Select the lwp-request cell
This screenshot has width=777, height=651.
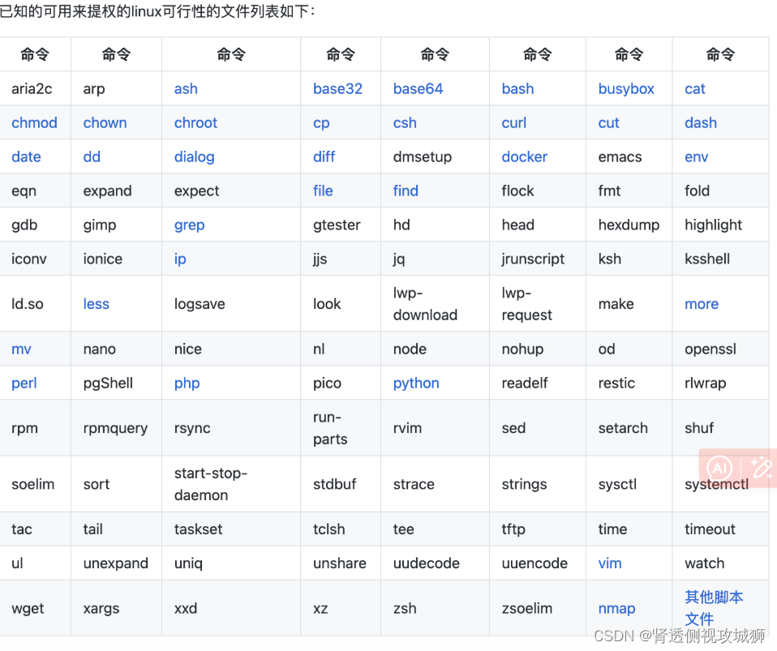point(538,304)
